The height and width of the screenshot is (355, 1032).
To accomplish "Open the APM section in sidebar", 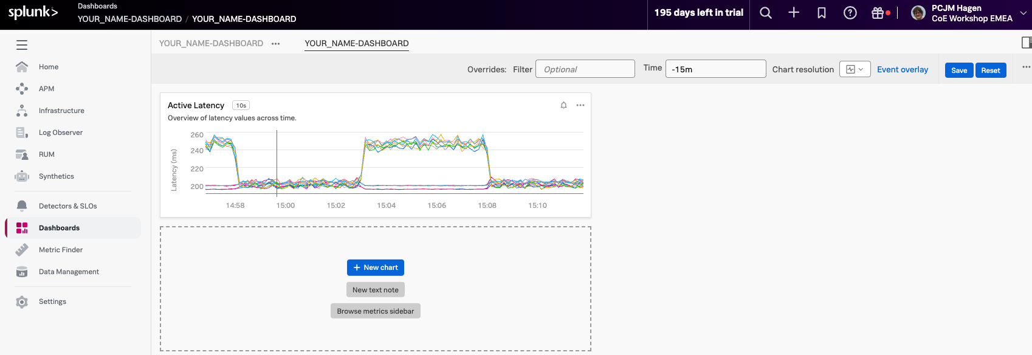I will [x=46, y=89].
